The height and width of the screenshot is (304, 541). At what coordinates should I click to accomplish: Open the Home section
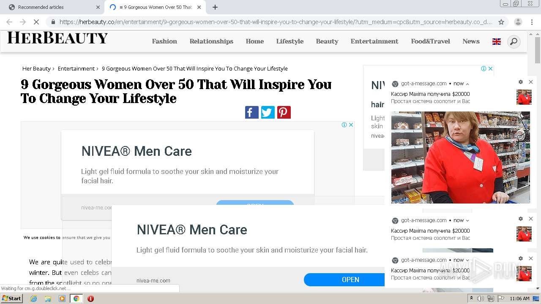tap(255, 41)
